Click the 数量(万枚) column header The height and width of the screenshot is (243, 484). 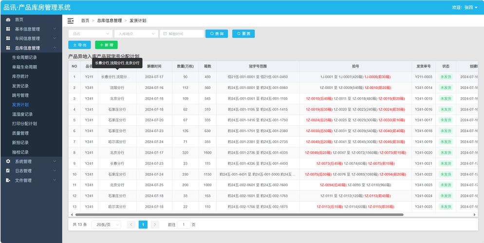185,67
